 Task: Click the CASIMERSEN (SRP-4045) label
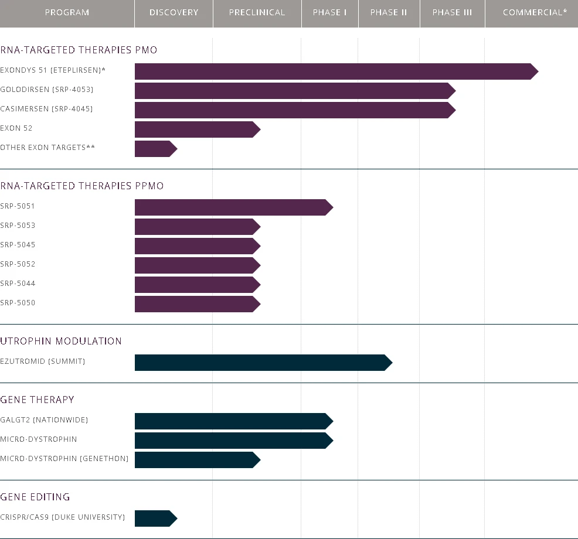pos(46,109)
